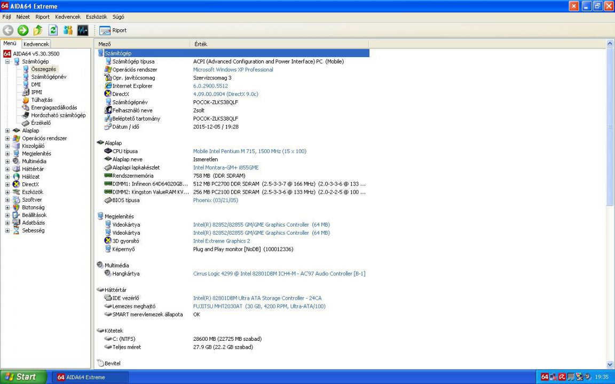Click AIDA64 Extreme taskbar button

pyautogui.click(x=90, y=378)
